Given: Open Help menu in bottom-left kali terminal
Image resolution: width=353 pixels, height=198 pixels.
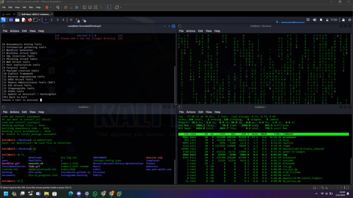Looking at the screenshot, I should point(41,112).
